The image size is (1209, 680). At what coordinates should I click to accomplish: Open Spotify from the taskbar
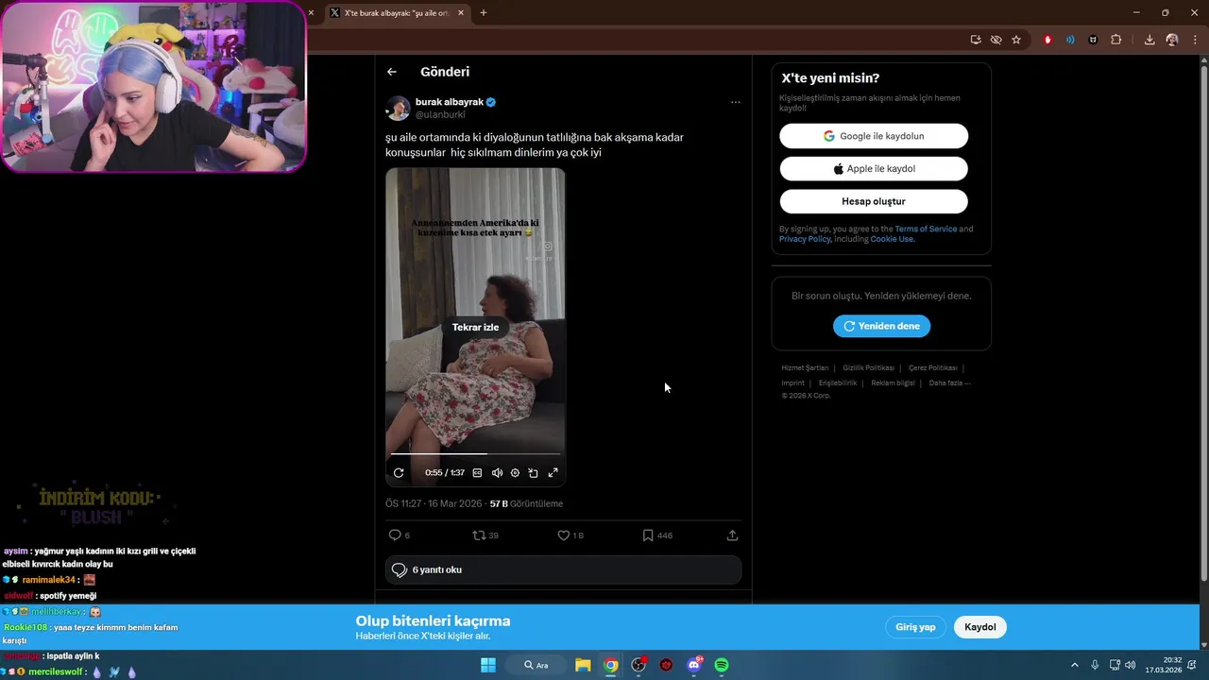click(722, 665)
